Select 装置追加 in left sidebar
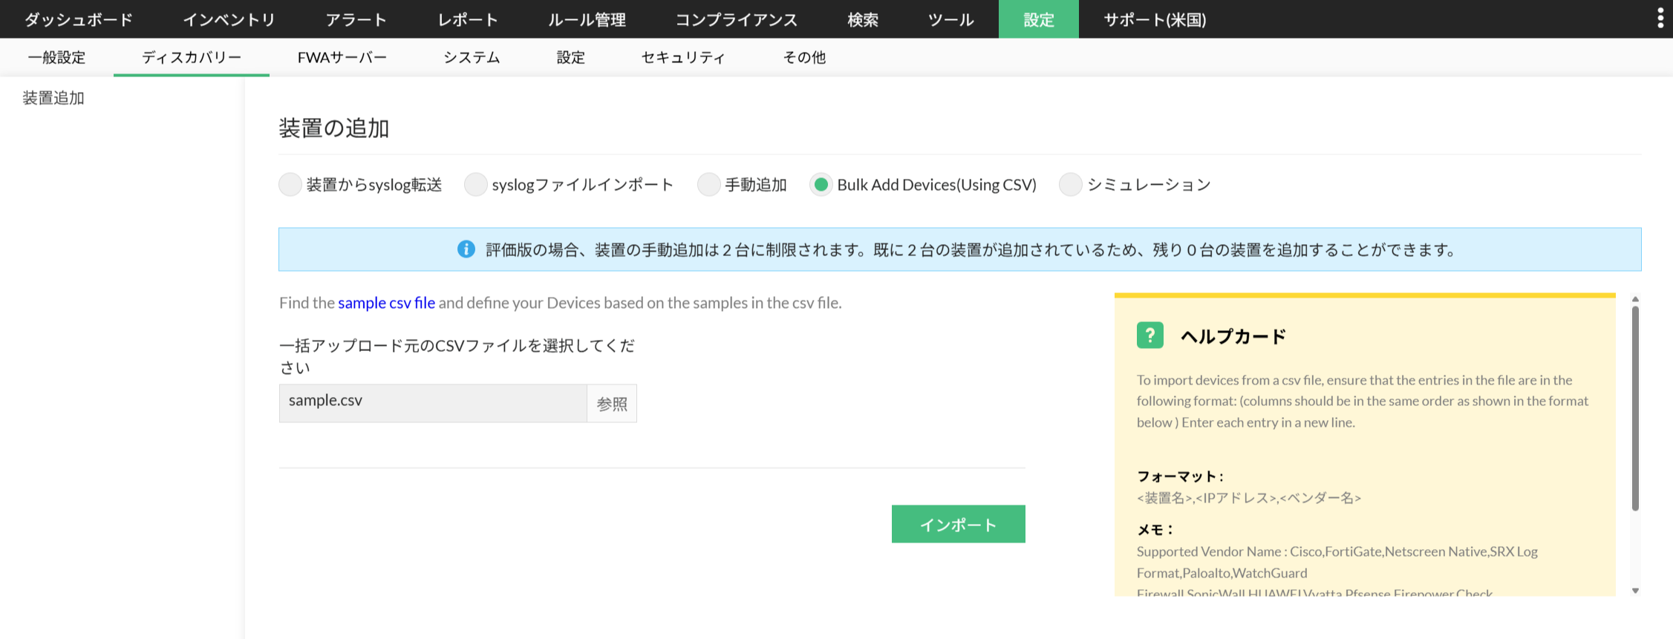The image size is (1673, 639). [53, 98]
